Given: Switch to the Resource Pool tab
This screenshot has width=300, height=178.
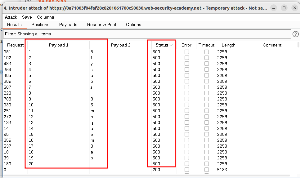Looking at the screenshot, I should 101,25.
